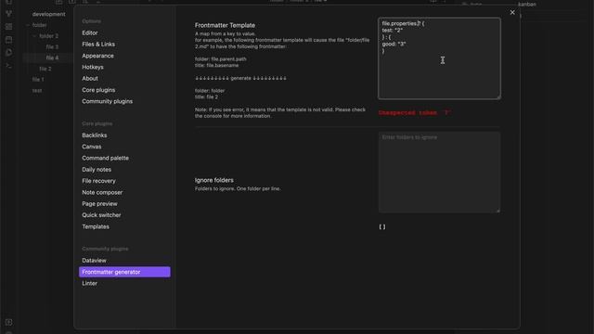Image resolution: width=594 pixels, height=334 pixels.
Task: Open 'file 1' in file explorer
Action: pos(38,80)
